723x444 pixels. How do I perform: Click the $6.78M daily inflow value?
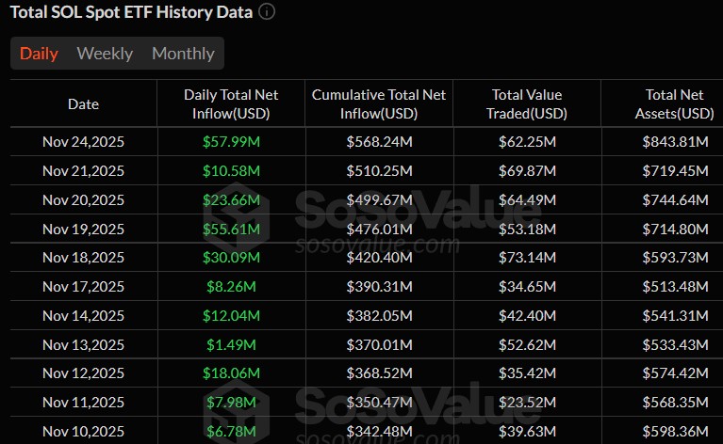231,432
